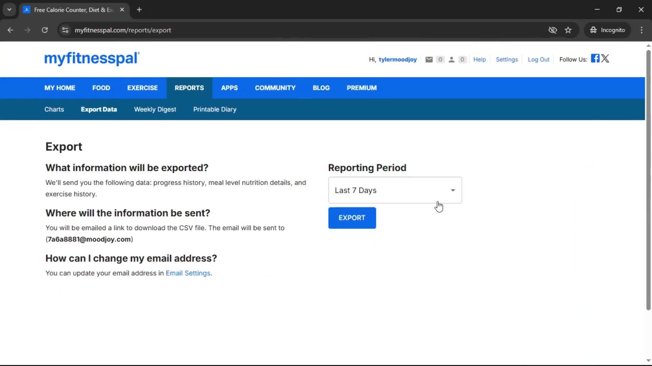Open the messages envelope icon
Image resolution: width=652 pixels, height=366 pixels.
pyautogui.click(x=429, y=60)
